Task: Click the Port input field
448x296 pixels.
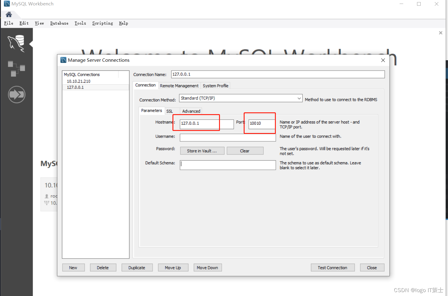Action: [262, 124]
